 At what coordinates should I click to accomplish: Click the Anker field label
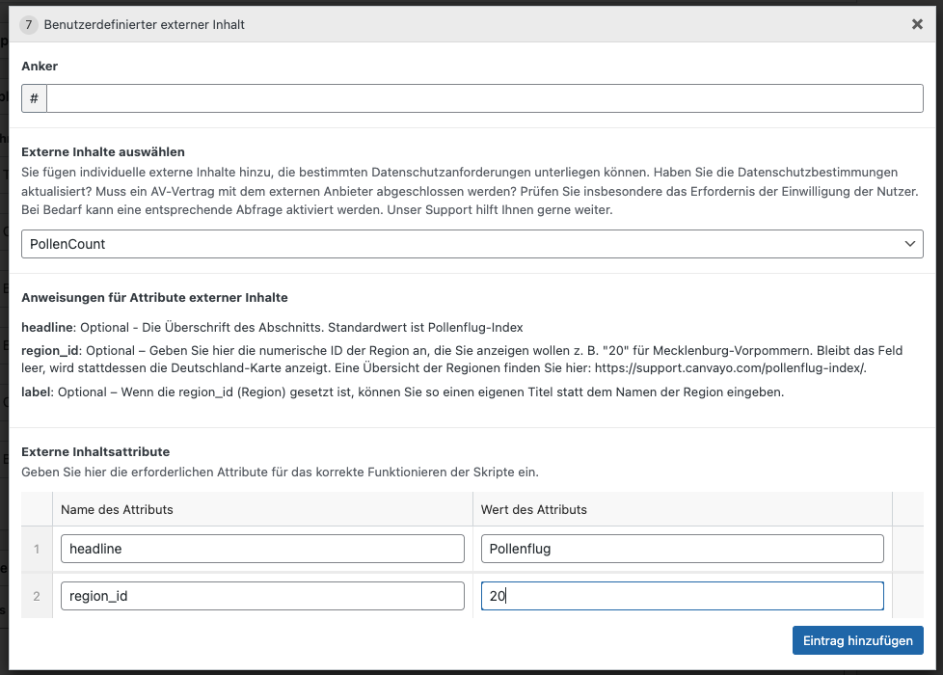coord(40,67)
